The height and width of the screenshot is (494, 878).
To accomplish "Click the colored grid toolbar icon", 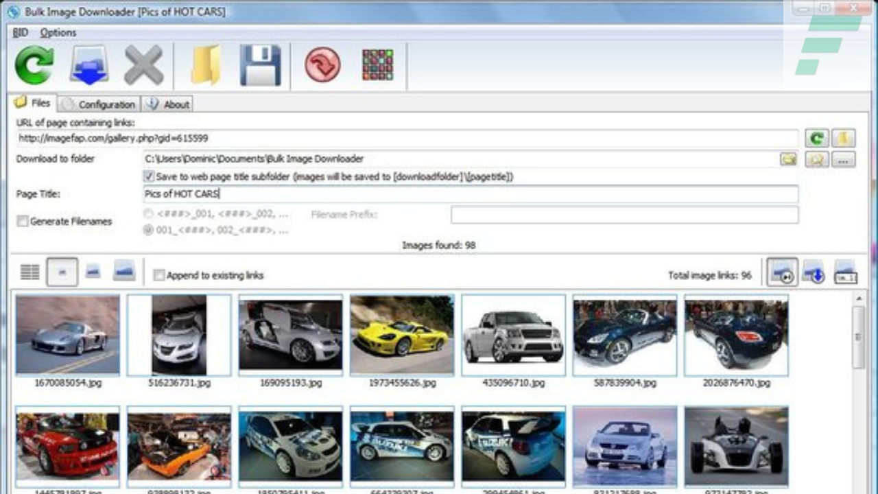I will coord(378,66).
